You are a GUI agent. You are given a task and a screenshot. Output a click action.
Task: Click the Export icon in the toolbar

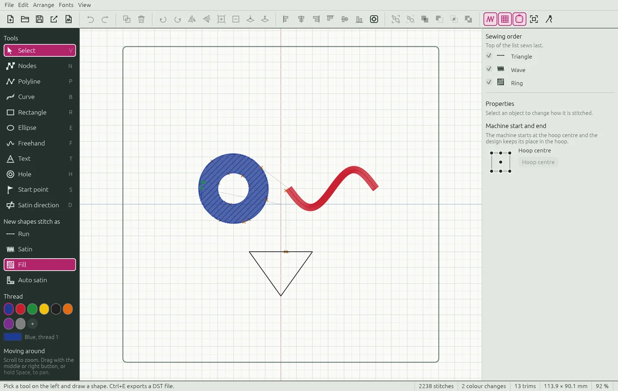point(54,19)
